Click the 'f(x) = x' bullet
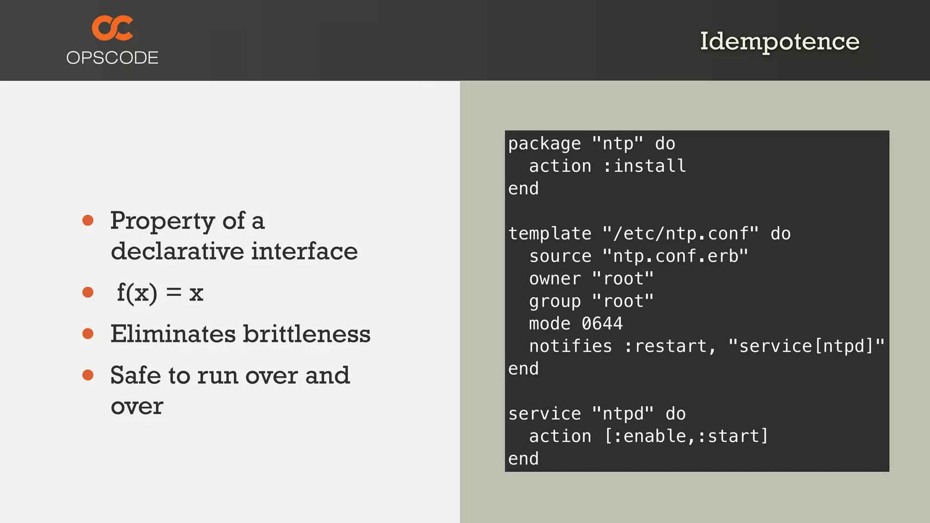930x523 pixels. tap(160, 293)
